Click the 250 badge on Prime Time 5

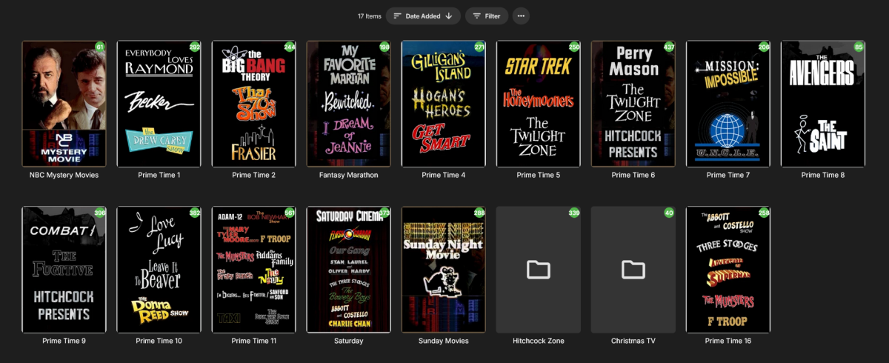point(574,47)
